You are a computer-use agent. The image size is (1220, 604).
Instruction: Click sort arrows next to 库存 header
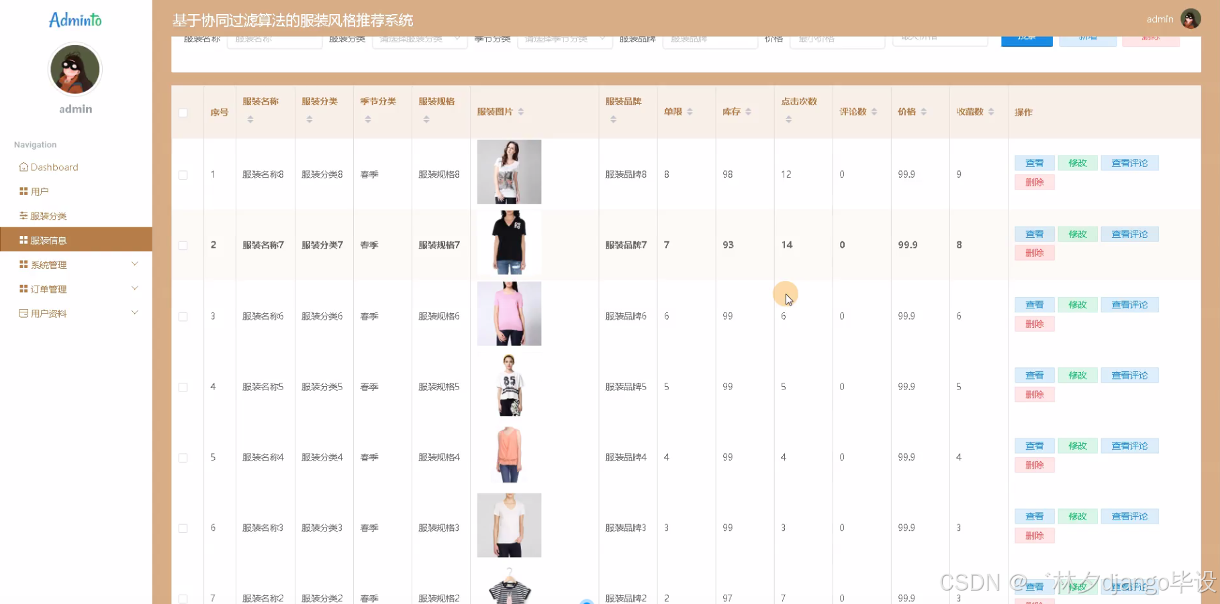748,112
